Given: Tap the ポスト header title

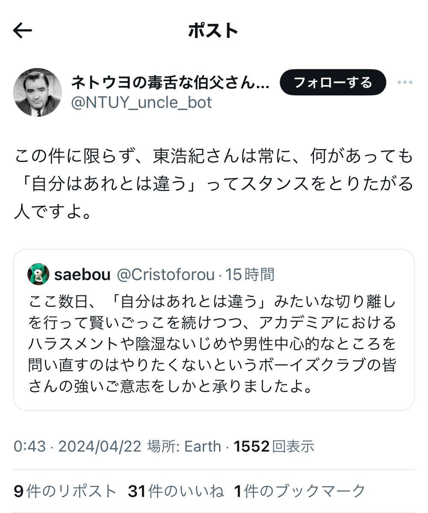Looking at the screenshot, I should 213,31.
